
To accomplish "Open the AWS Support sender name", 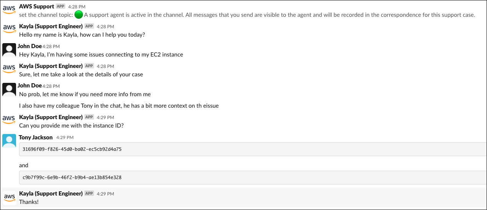I will coord(37,6).
